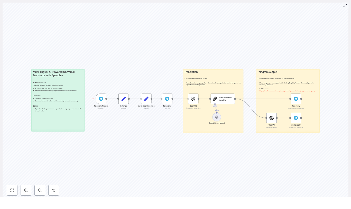The height and width of the screenshot is (209, 351).
Task: Click the Telegram output sticky note heading
Action: [x=267, y=72]
